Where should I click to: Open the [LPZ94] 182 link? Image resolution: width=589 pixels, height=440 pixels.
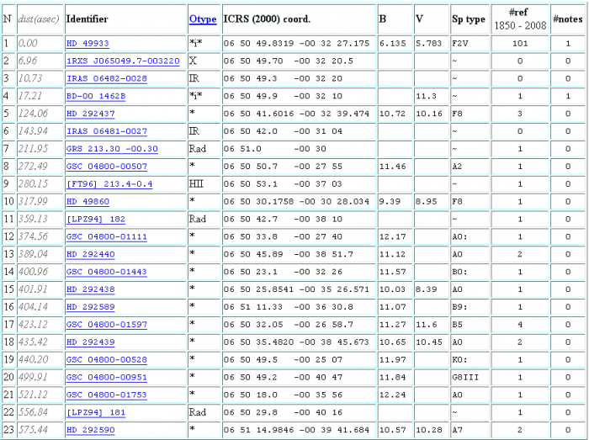coord(96,220)
